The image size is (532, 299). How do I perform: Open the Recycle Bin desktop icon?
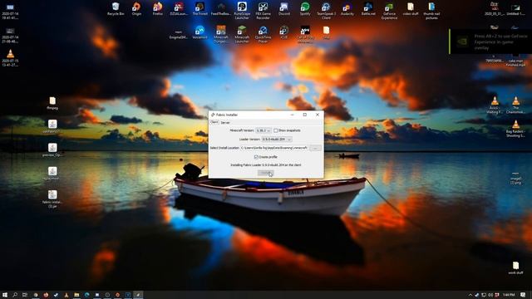[x=116, y=9]
